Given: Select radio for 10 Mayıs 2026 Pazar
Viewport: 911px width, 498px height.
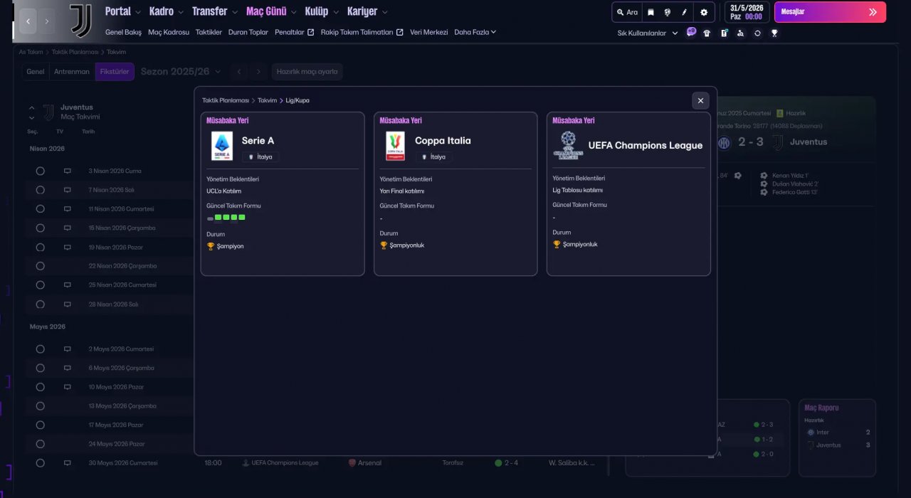Looking at the screenshot, I should click(x=40, y=387).
